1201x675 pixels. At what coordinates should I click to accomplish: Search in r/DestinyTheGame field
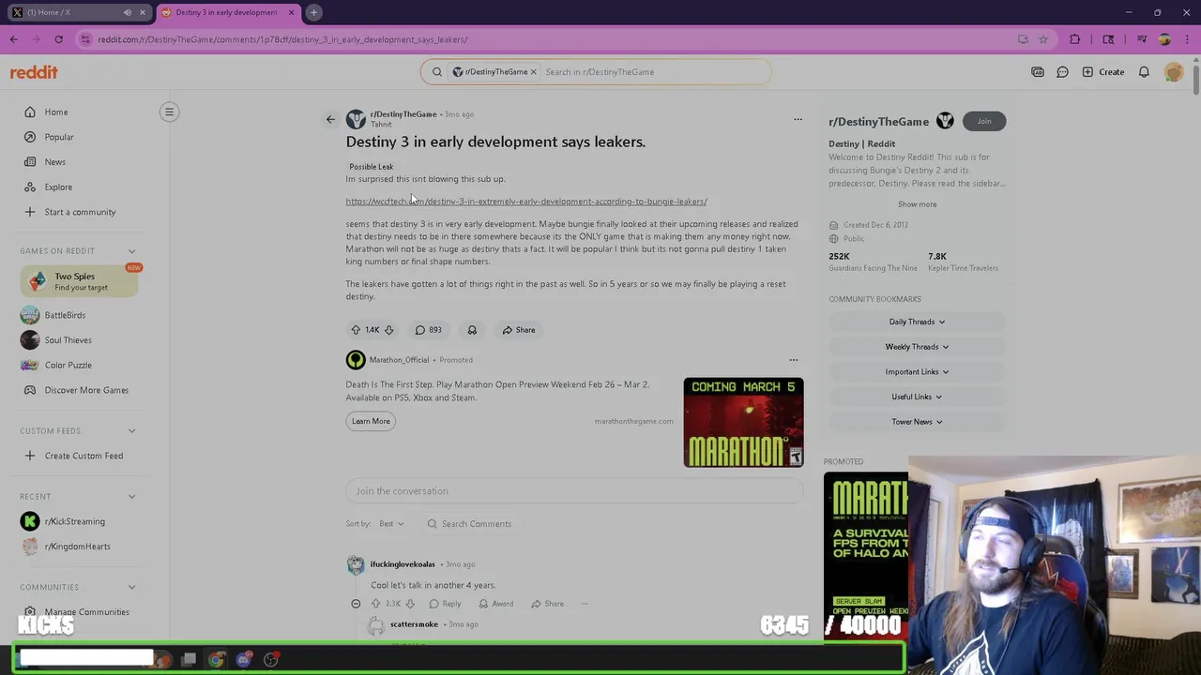(654, 72)
